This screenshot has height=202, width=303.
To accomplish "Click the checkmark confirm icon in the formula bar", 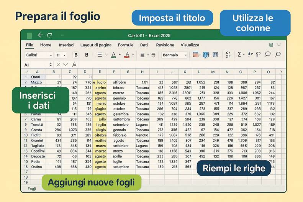I will pyautogui.click(x=66, y=64).
